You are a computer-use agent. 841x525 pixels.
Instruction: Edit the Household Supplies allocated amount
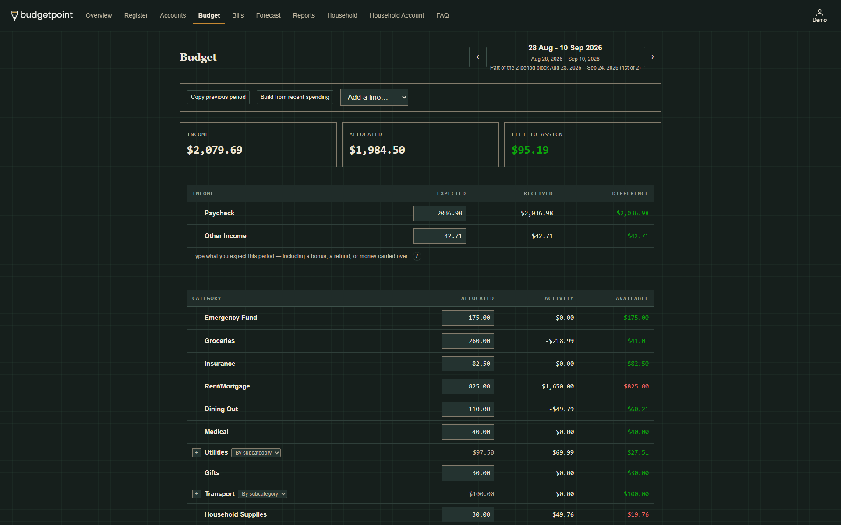(468, 514)
